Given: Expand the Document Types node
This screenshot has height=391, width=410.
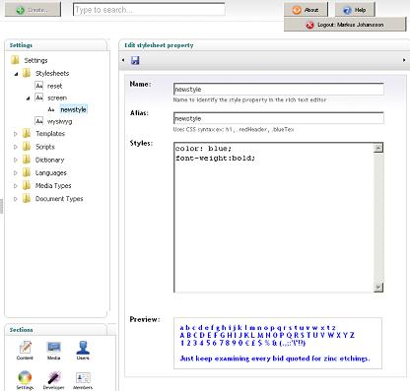Looking at the screenshot, I should 16,199.
